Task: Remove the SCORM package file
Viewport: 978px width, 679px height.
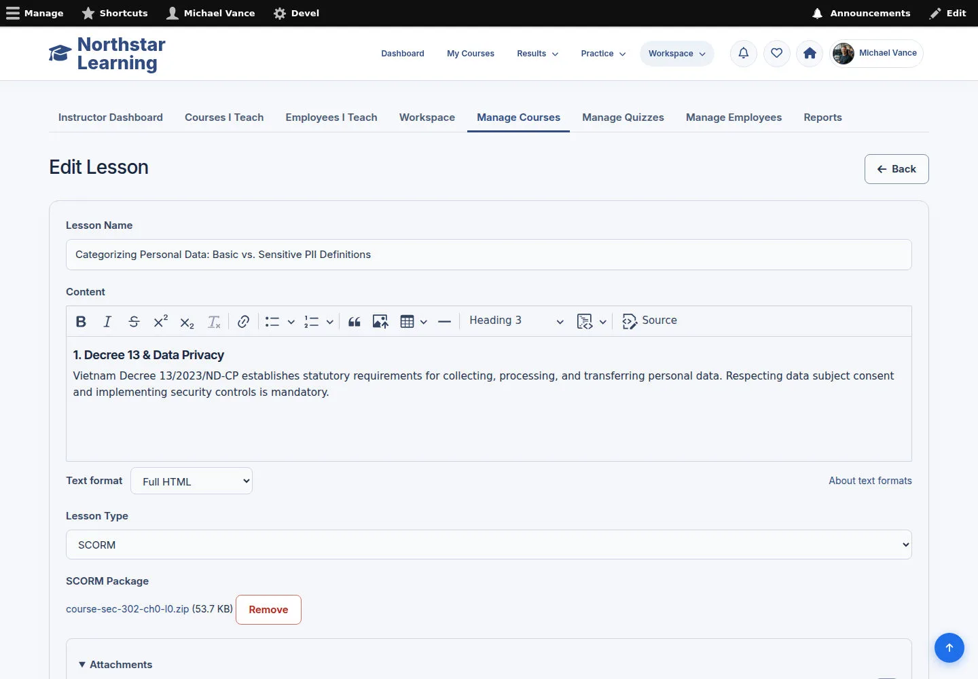Action: click(268, 610)
